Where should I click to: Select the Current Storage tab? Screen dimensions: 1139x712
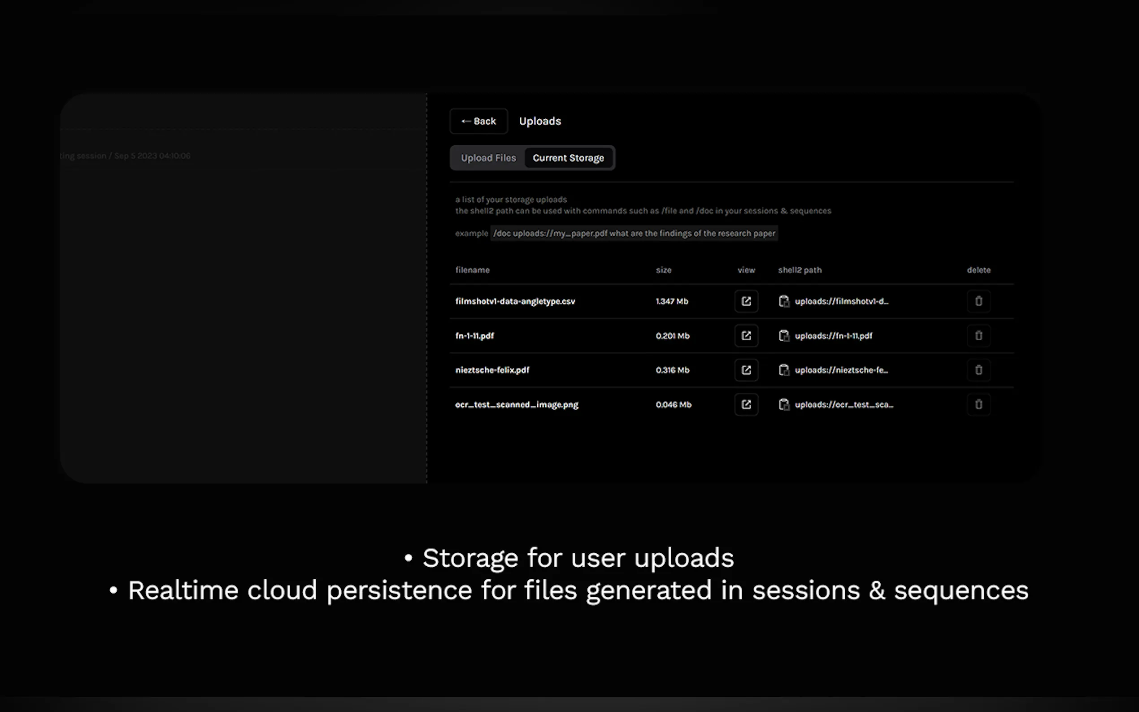(x=568, y=158)
